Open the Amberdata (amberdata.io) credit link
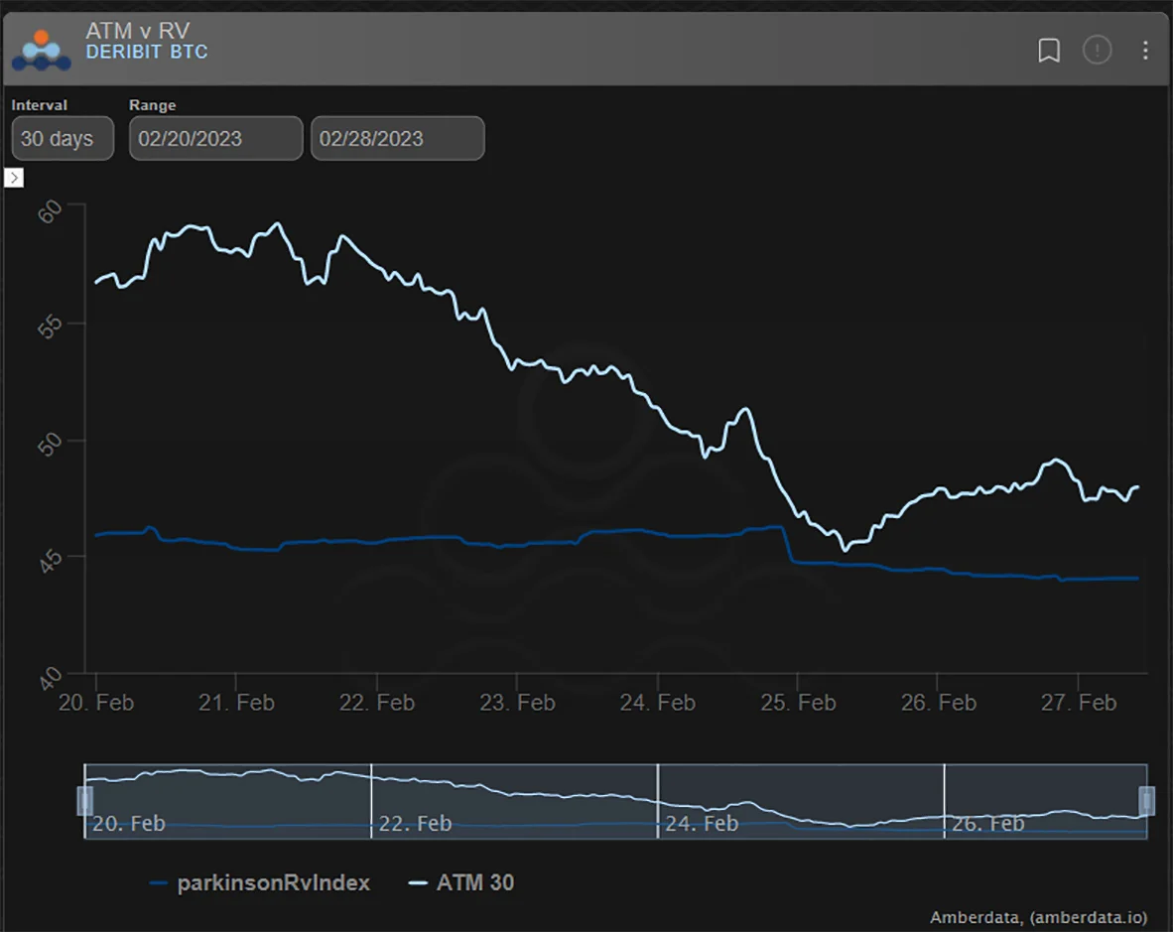This screenshot has width=1173, height=932. tap(1038, 917)
